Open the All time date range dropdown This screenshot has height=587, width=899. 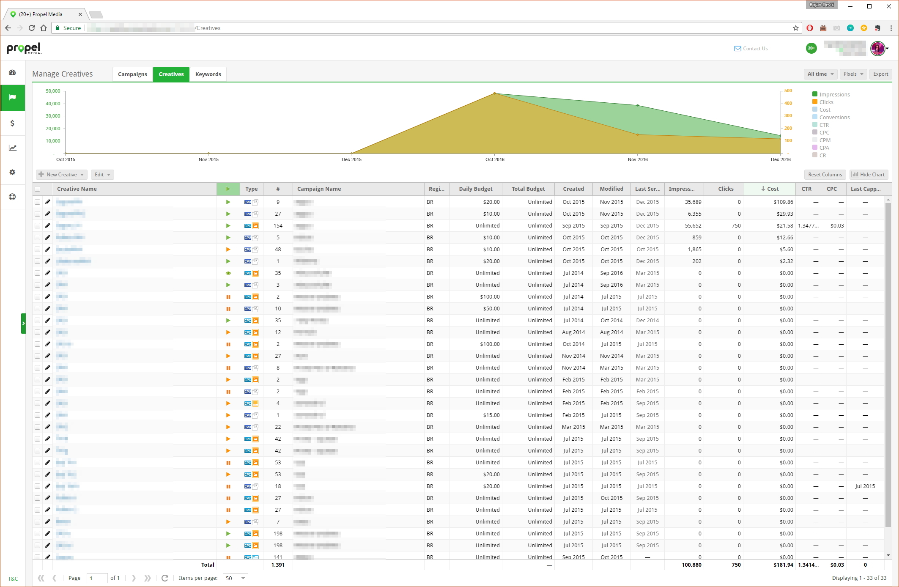[x=820, y=74]
